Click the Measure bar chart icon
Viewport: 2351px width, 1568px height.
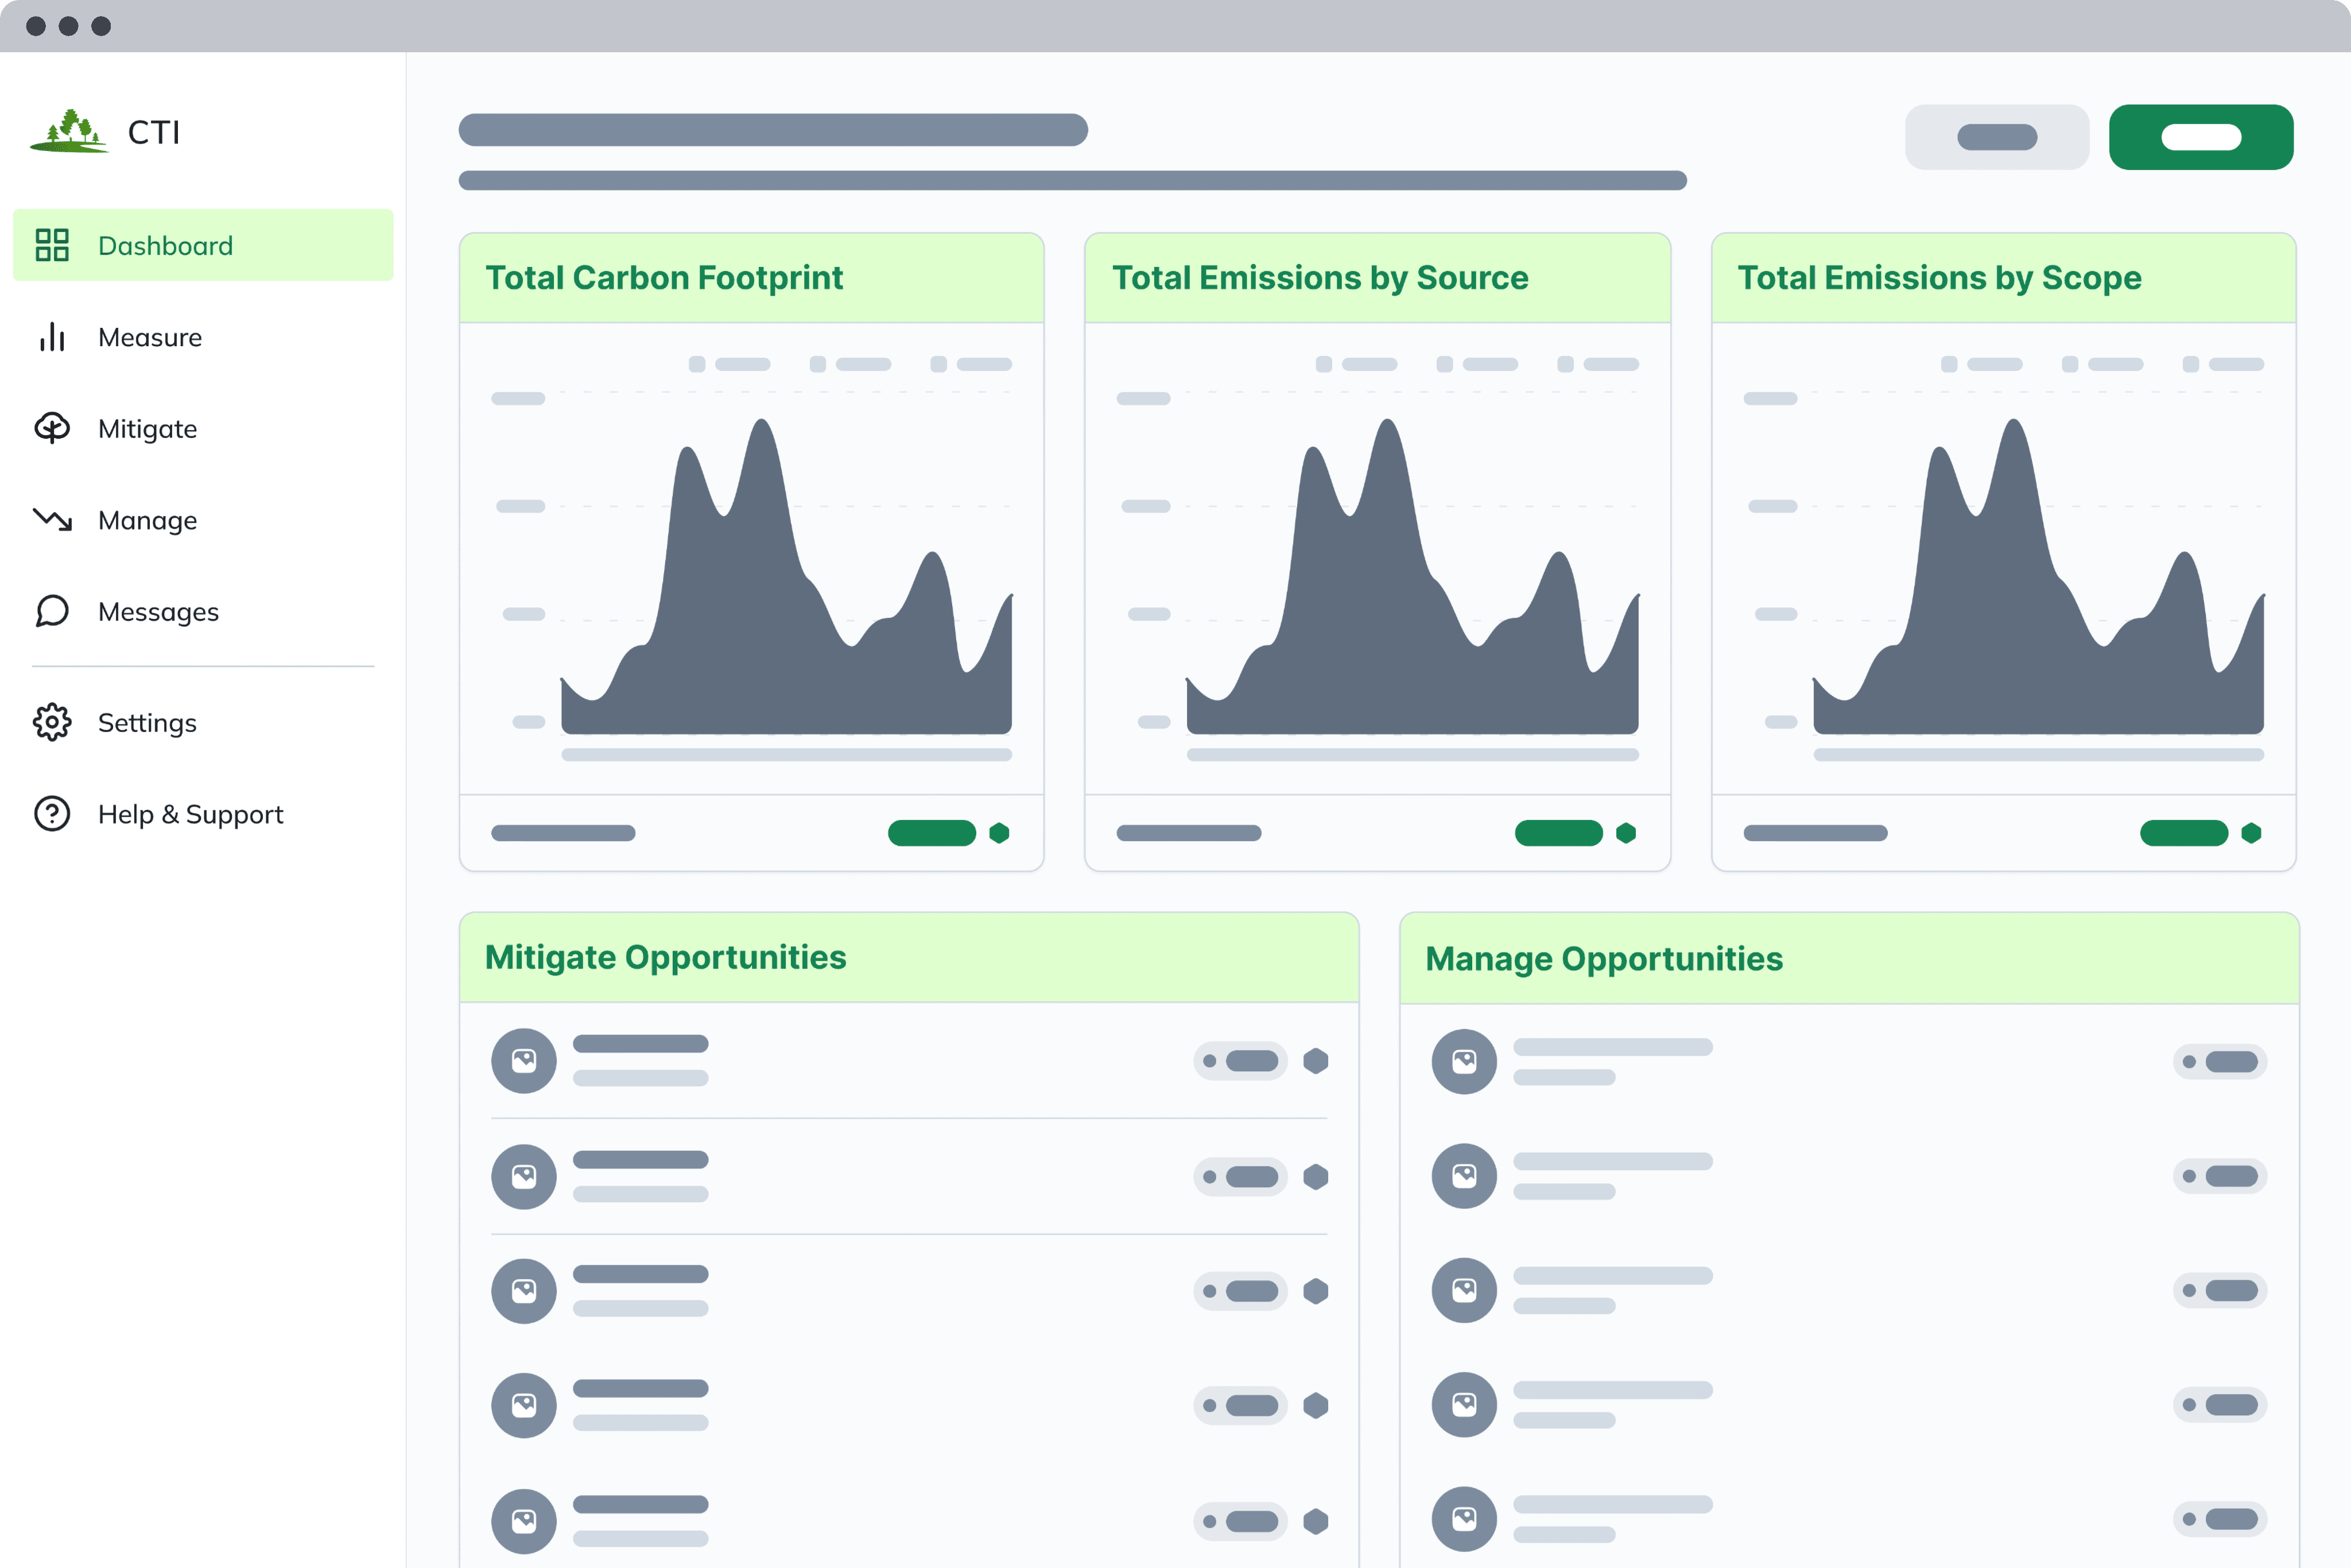(x=52, y=337)
